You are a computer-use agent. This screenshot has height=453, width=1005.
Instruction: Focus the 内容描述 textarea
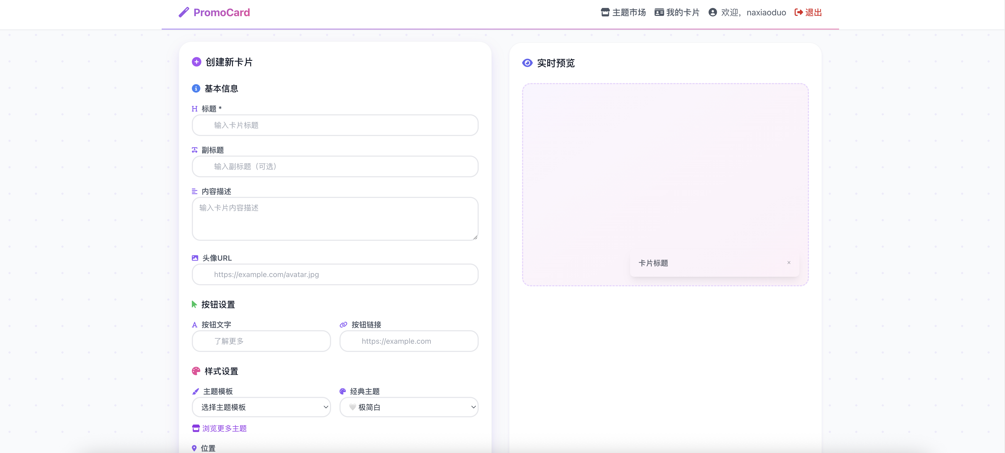[x=335, y=219]
